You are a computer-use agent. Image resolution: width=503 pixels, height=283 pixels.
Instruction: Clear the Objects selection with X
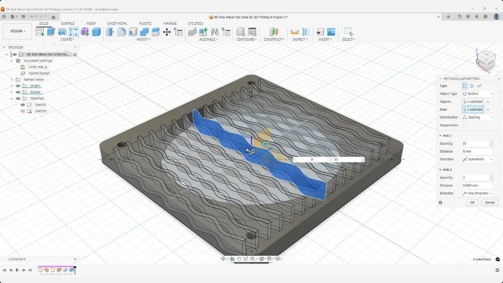(488, 101)
